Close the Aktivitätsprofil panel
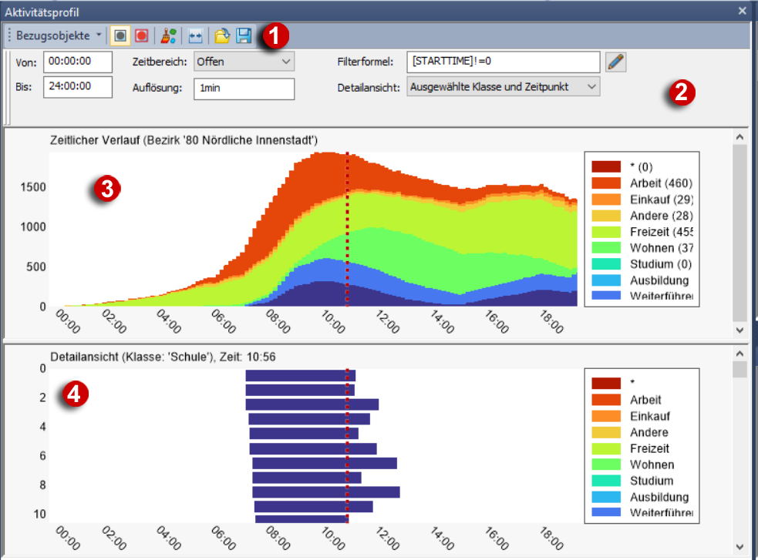 coord(742,11)
